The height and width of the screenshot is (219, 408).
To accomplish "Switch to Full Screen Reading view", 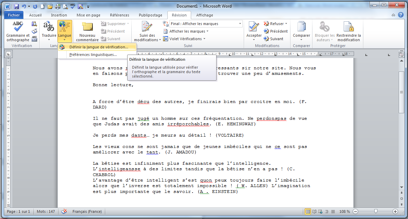I will tap(314, 211).
